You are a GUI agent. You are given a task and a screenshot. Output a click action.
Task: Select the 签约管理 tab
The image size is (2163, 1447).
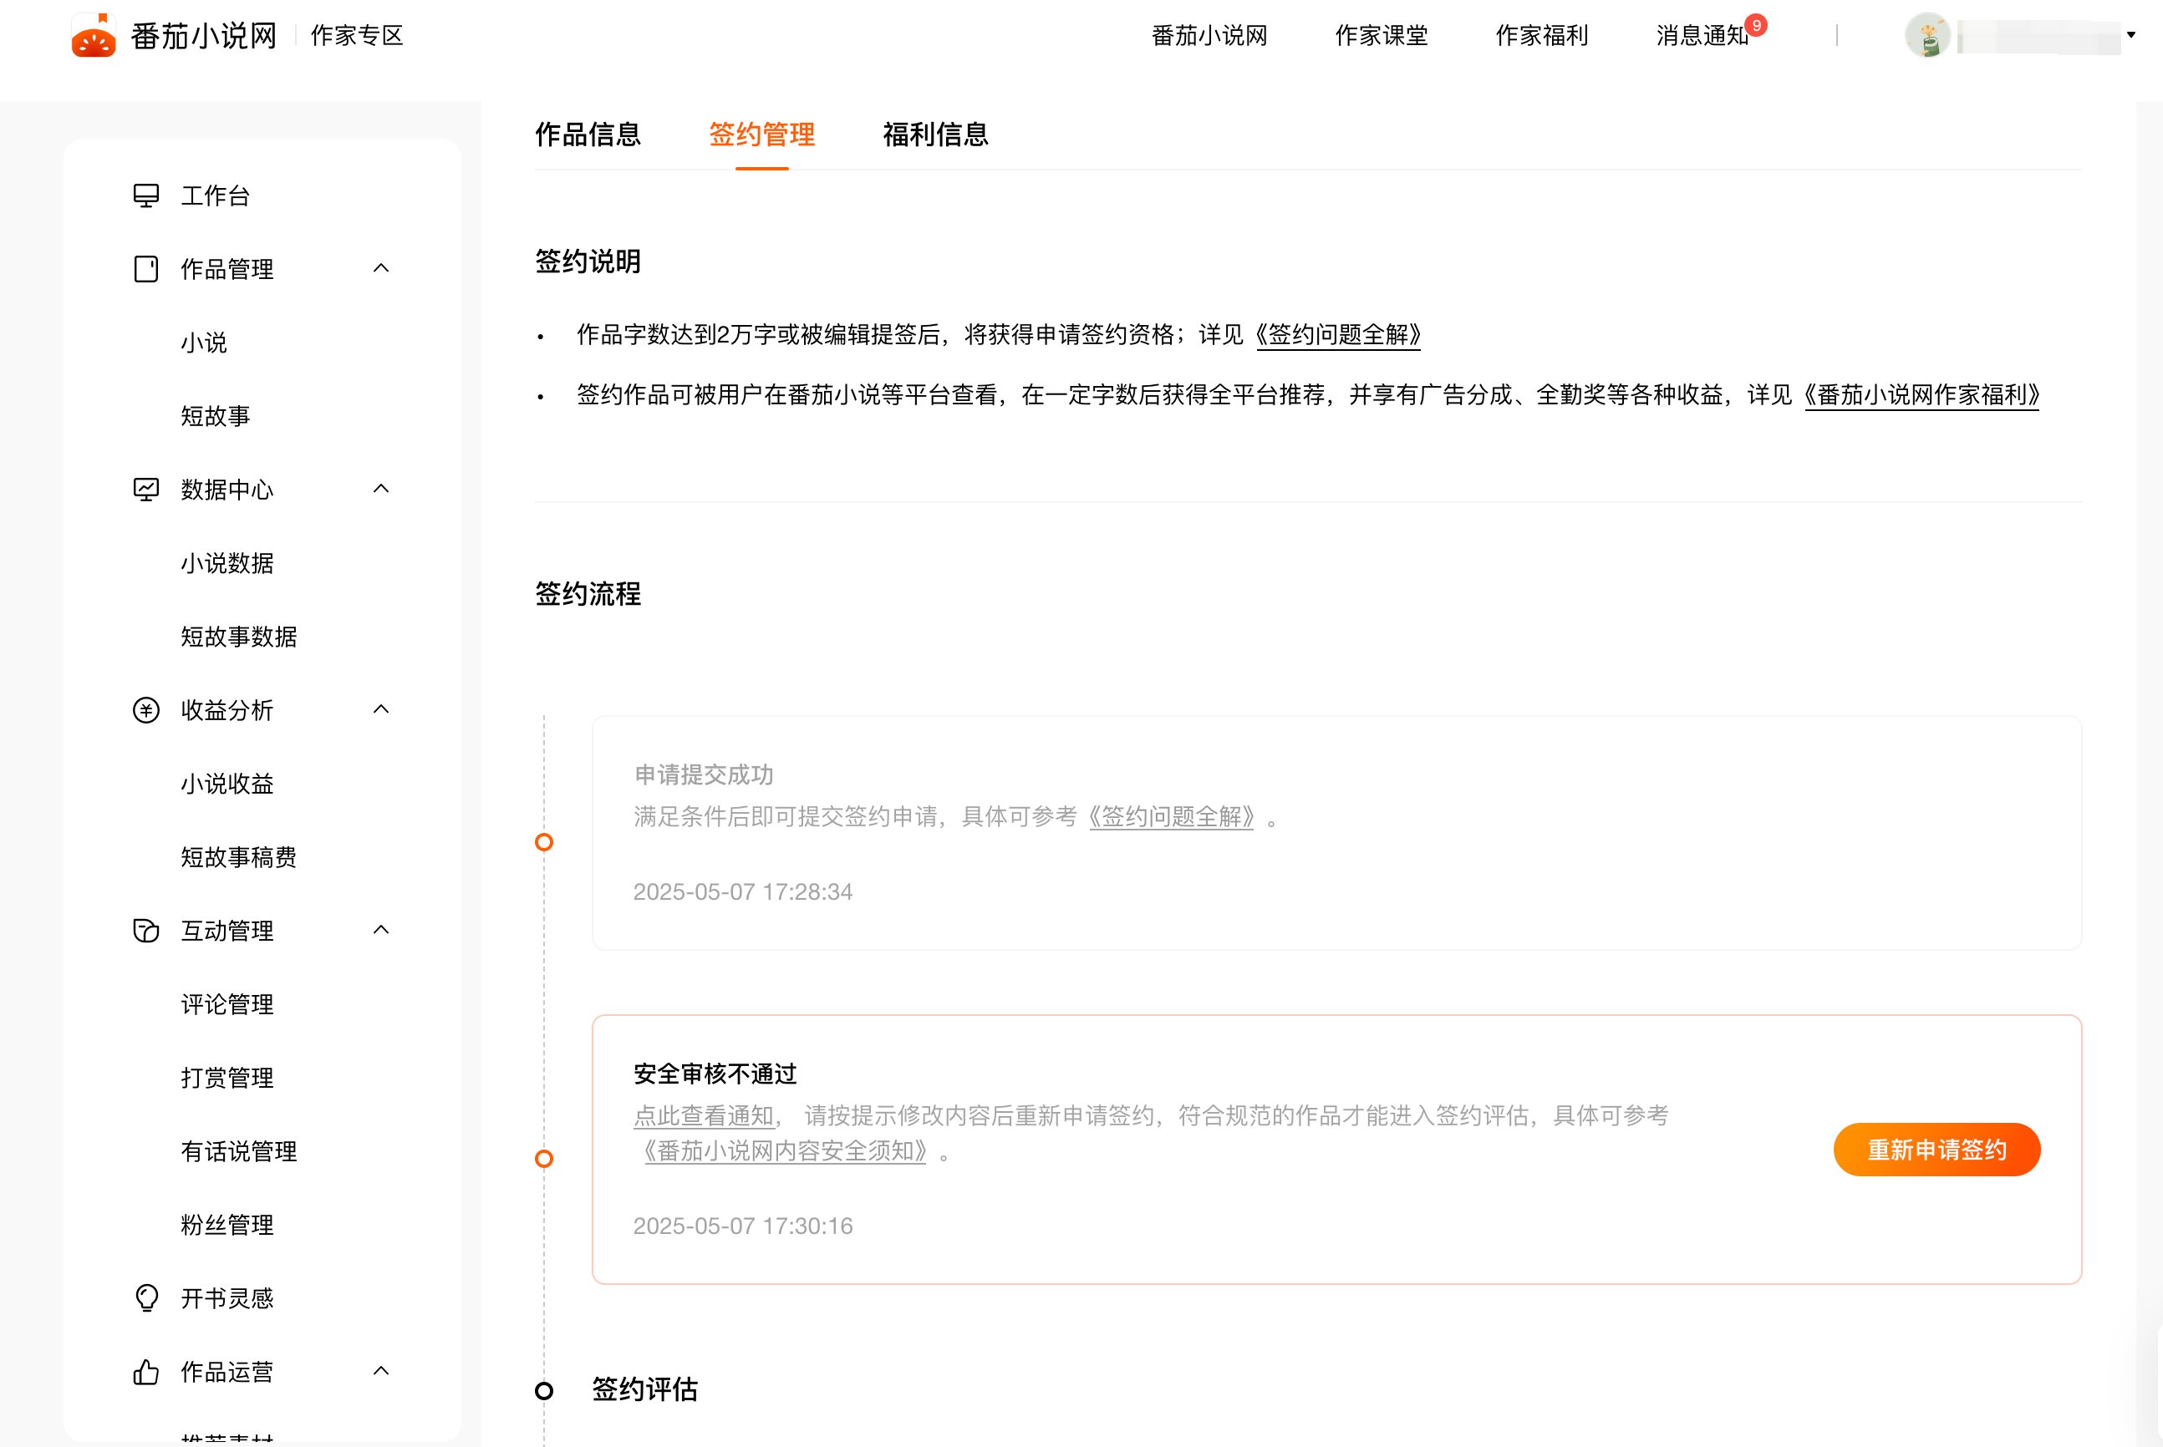click(x=761, y=135)
